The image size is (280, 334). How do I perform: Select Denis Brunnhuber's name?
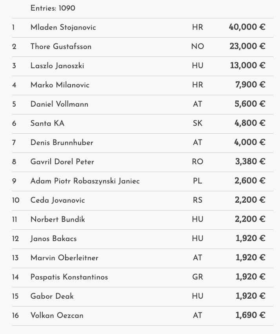coord(62,143)
